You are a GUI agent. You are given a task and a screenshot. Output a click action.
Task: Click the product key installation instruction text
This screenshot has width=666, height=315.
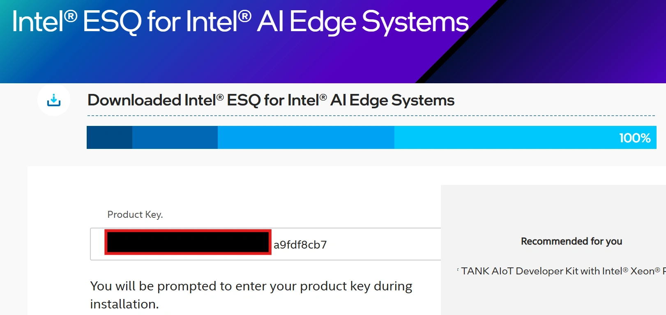point(251,294)
